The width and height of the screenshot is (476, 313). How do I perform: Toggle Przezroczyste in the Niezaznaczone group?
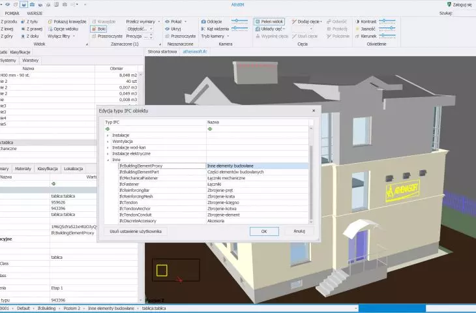coord(181,36)
